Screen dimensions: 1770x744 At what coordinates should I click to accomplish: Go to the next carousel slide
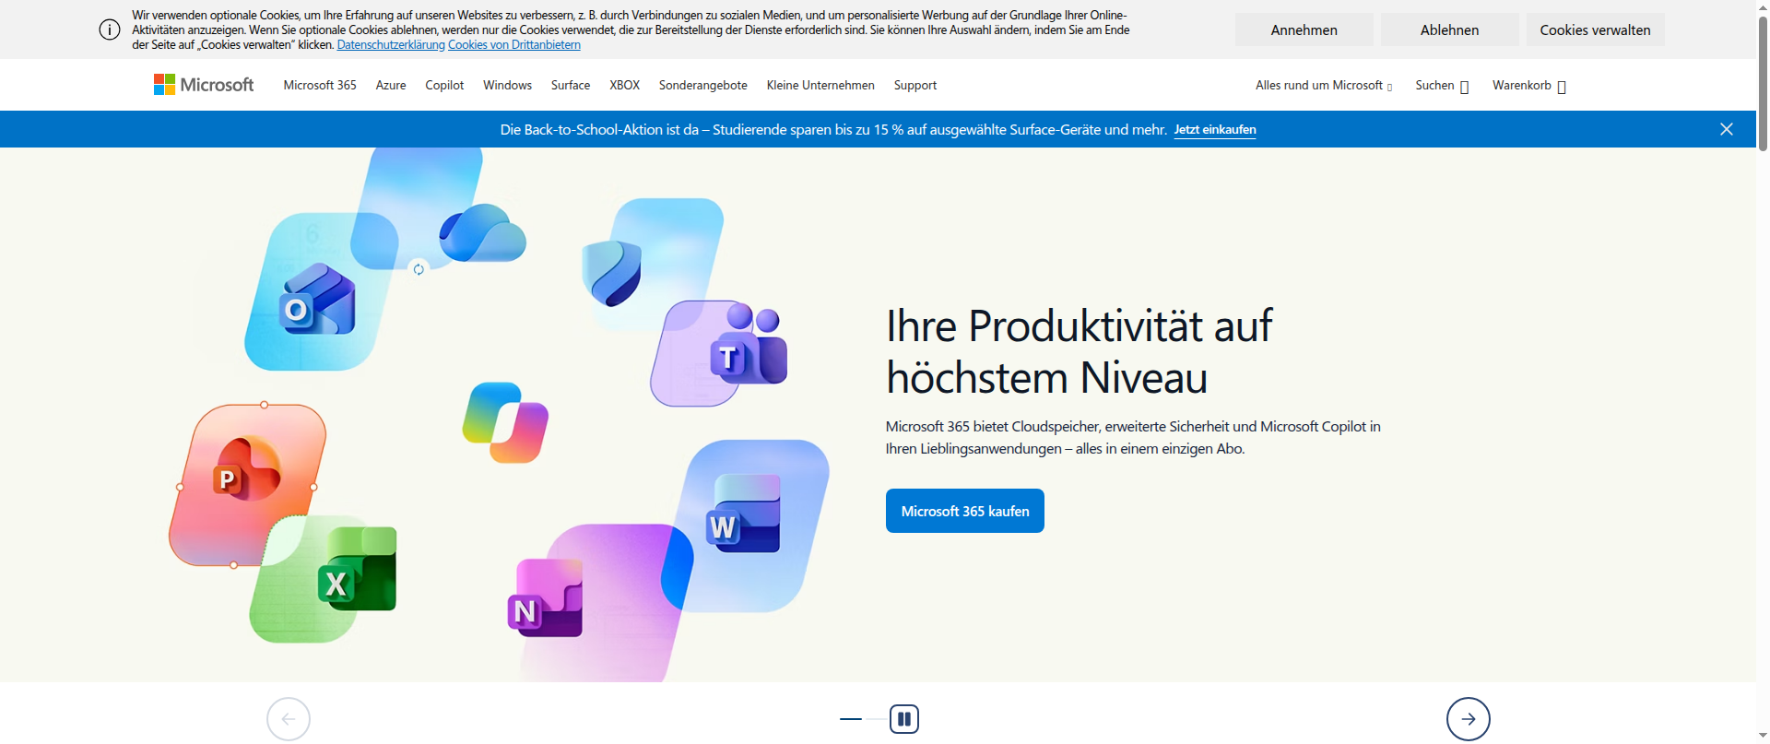1469,719
